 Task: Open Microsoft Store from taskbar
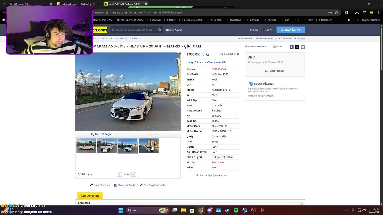pos(192,210)
